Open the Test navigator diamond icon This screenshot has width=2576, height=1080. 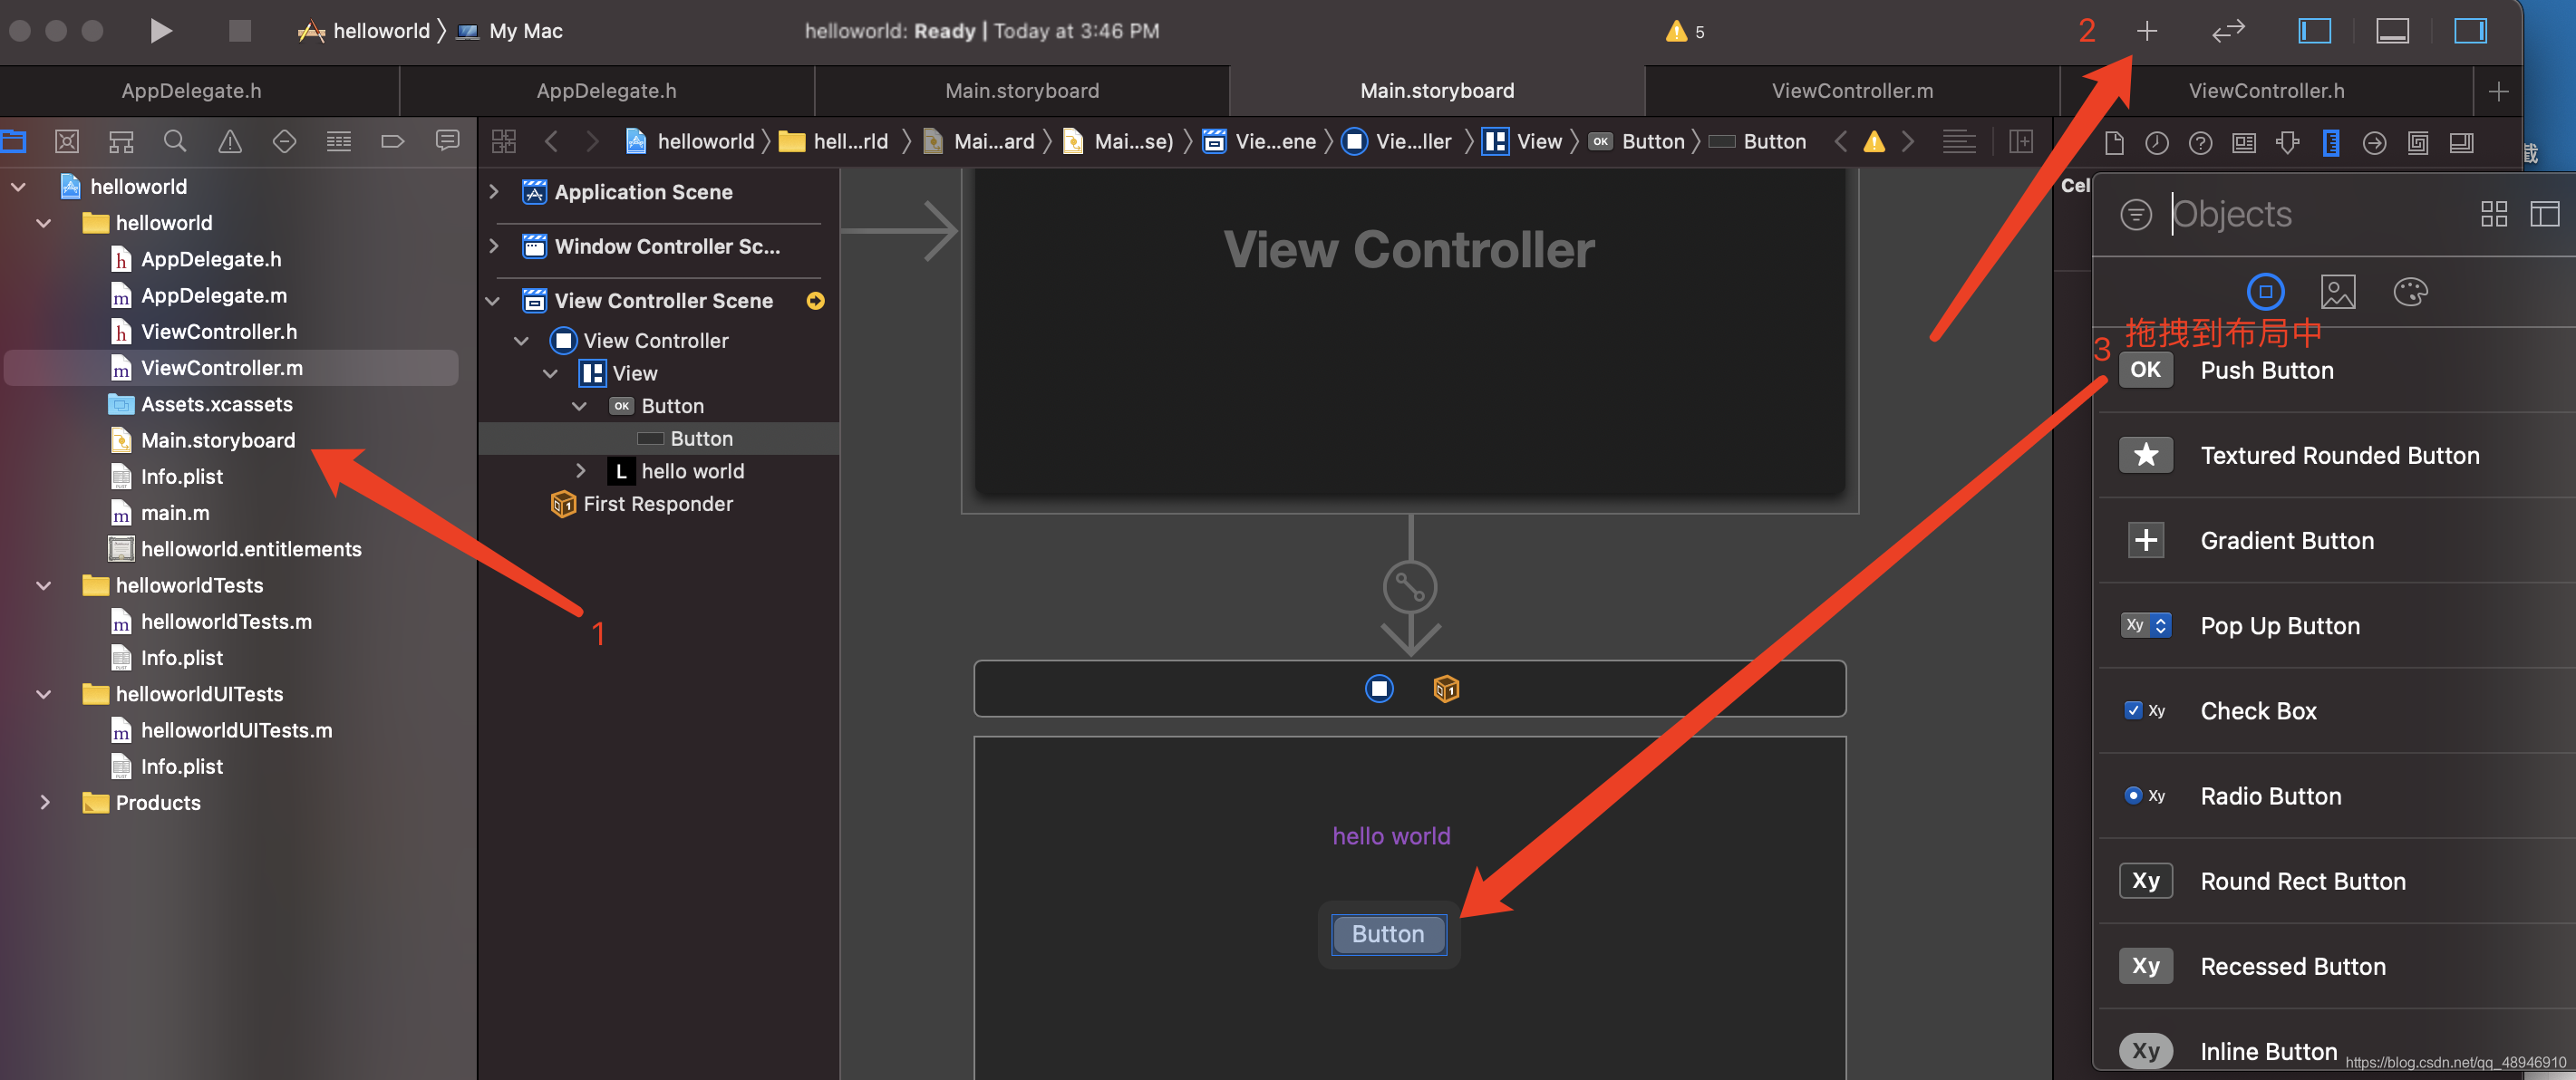(284, 141)
